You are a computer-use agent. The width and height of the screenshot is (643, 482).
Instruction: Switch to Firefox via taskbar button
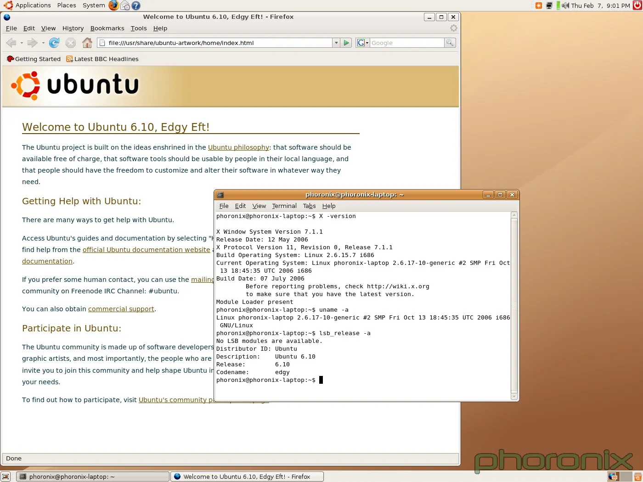click(x=247, y=476)
